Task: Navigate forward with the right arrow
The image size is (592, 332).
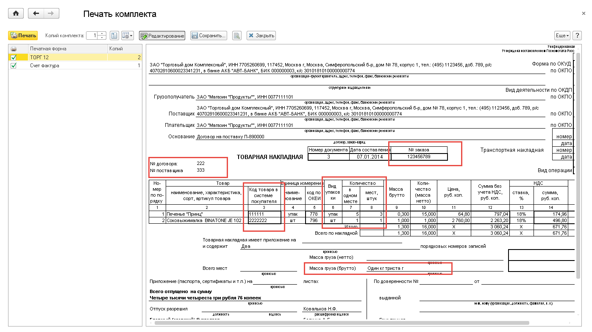Action: coord(51,14)
